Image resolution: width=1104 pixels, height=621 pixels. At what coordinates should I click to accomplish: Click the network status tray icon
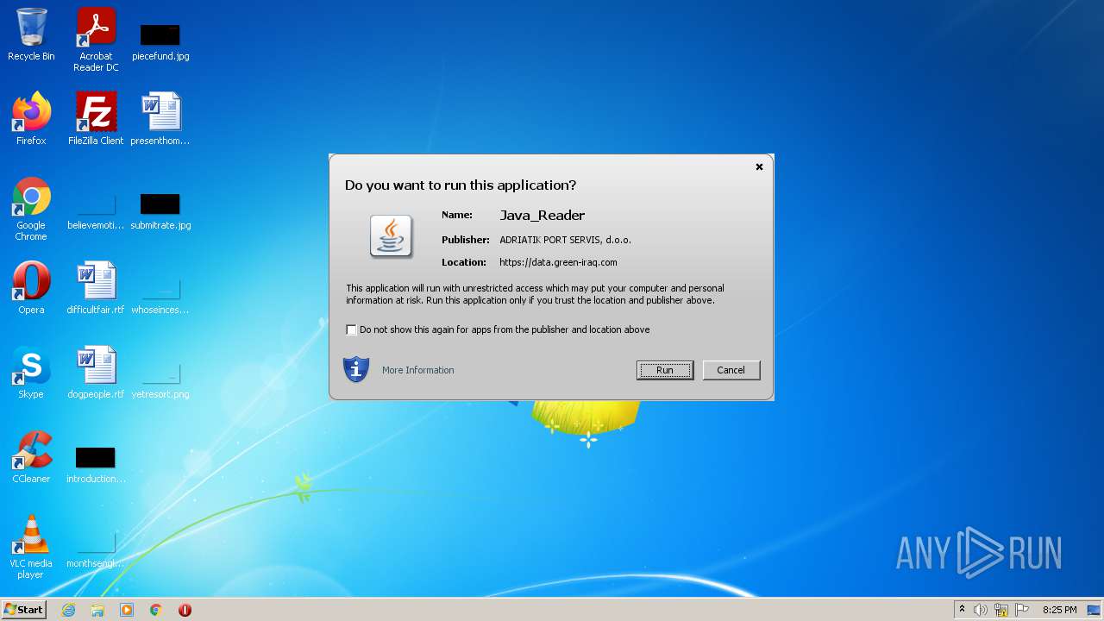click(x=1001, y=610)
